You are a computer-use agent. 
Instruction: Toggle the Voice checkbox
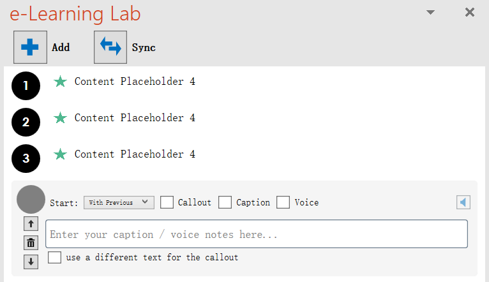[x=283, y=202]
